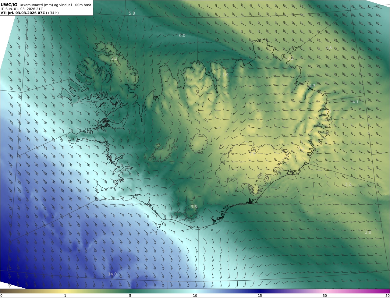Click the yellow colorbar segment above tick 1
Screen dimensions: 390x298
(x=65, y=291)
